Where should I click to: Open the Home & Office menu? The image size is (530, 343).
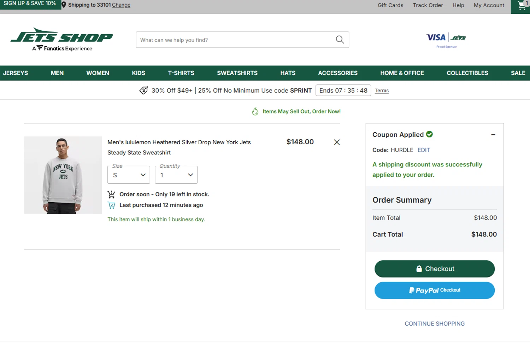tap(402, 73)
